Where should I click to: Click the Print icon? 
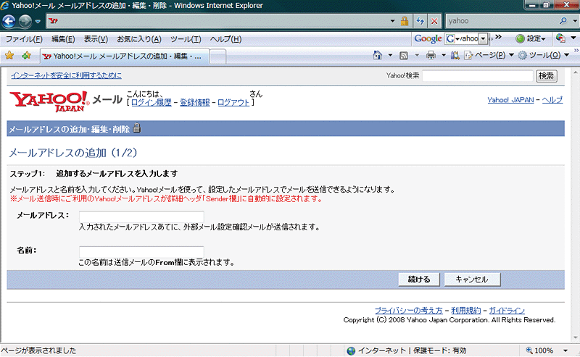[431, 56]
